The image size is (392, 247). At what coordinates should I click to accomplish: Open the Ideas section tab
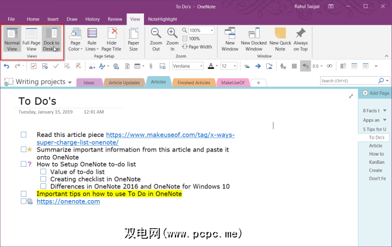tap(89, 83)
